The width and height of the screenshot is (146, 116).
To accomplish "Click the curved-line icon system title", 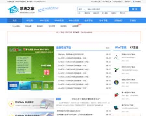I will tap(128, 54).
